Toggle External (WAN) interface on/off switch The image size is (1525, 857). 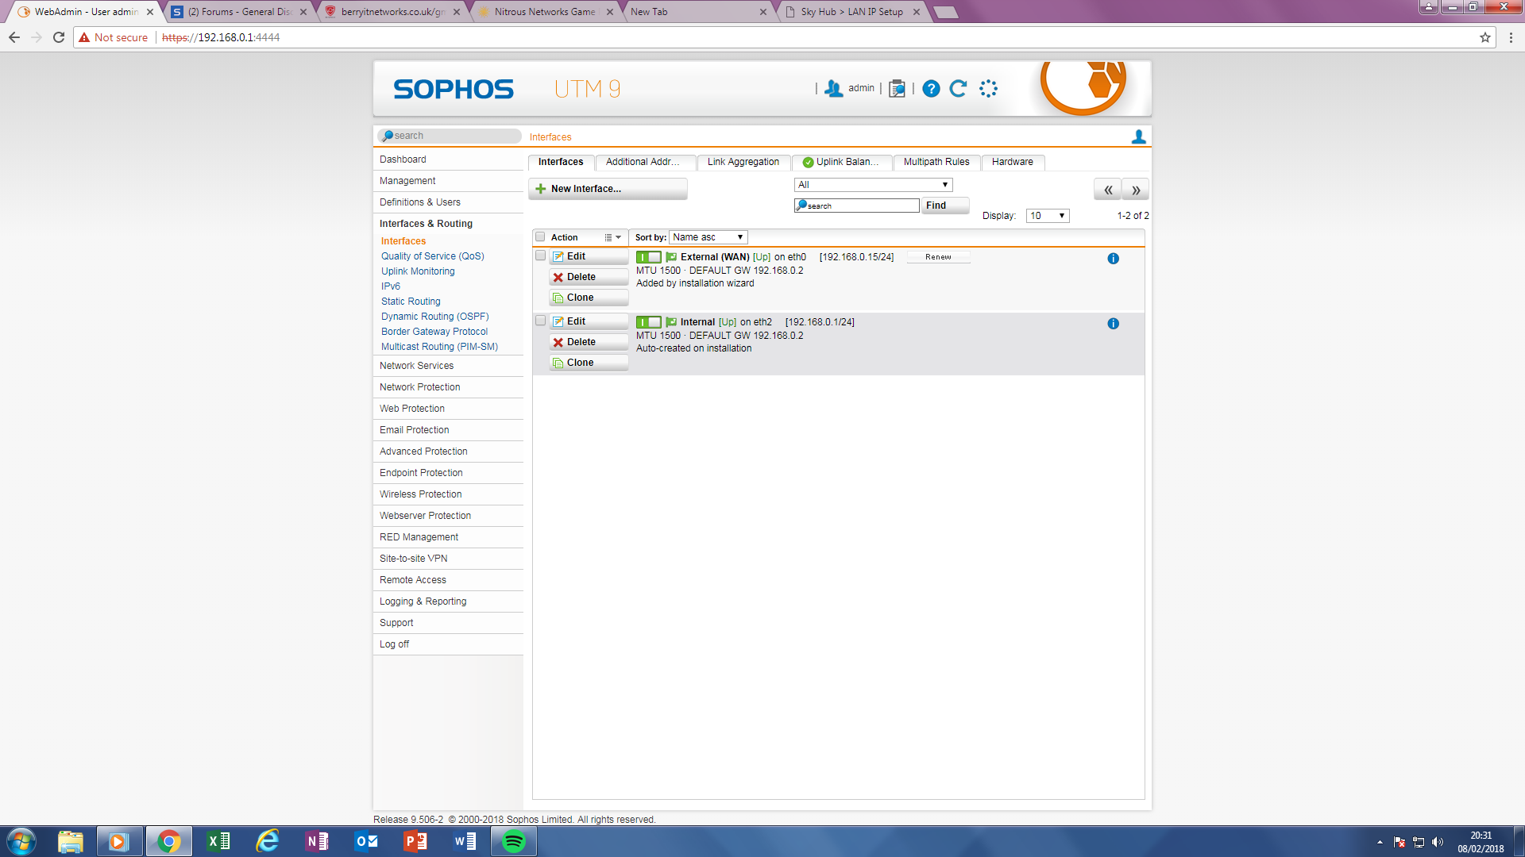click(x=648, y=257)
